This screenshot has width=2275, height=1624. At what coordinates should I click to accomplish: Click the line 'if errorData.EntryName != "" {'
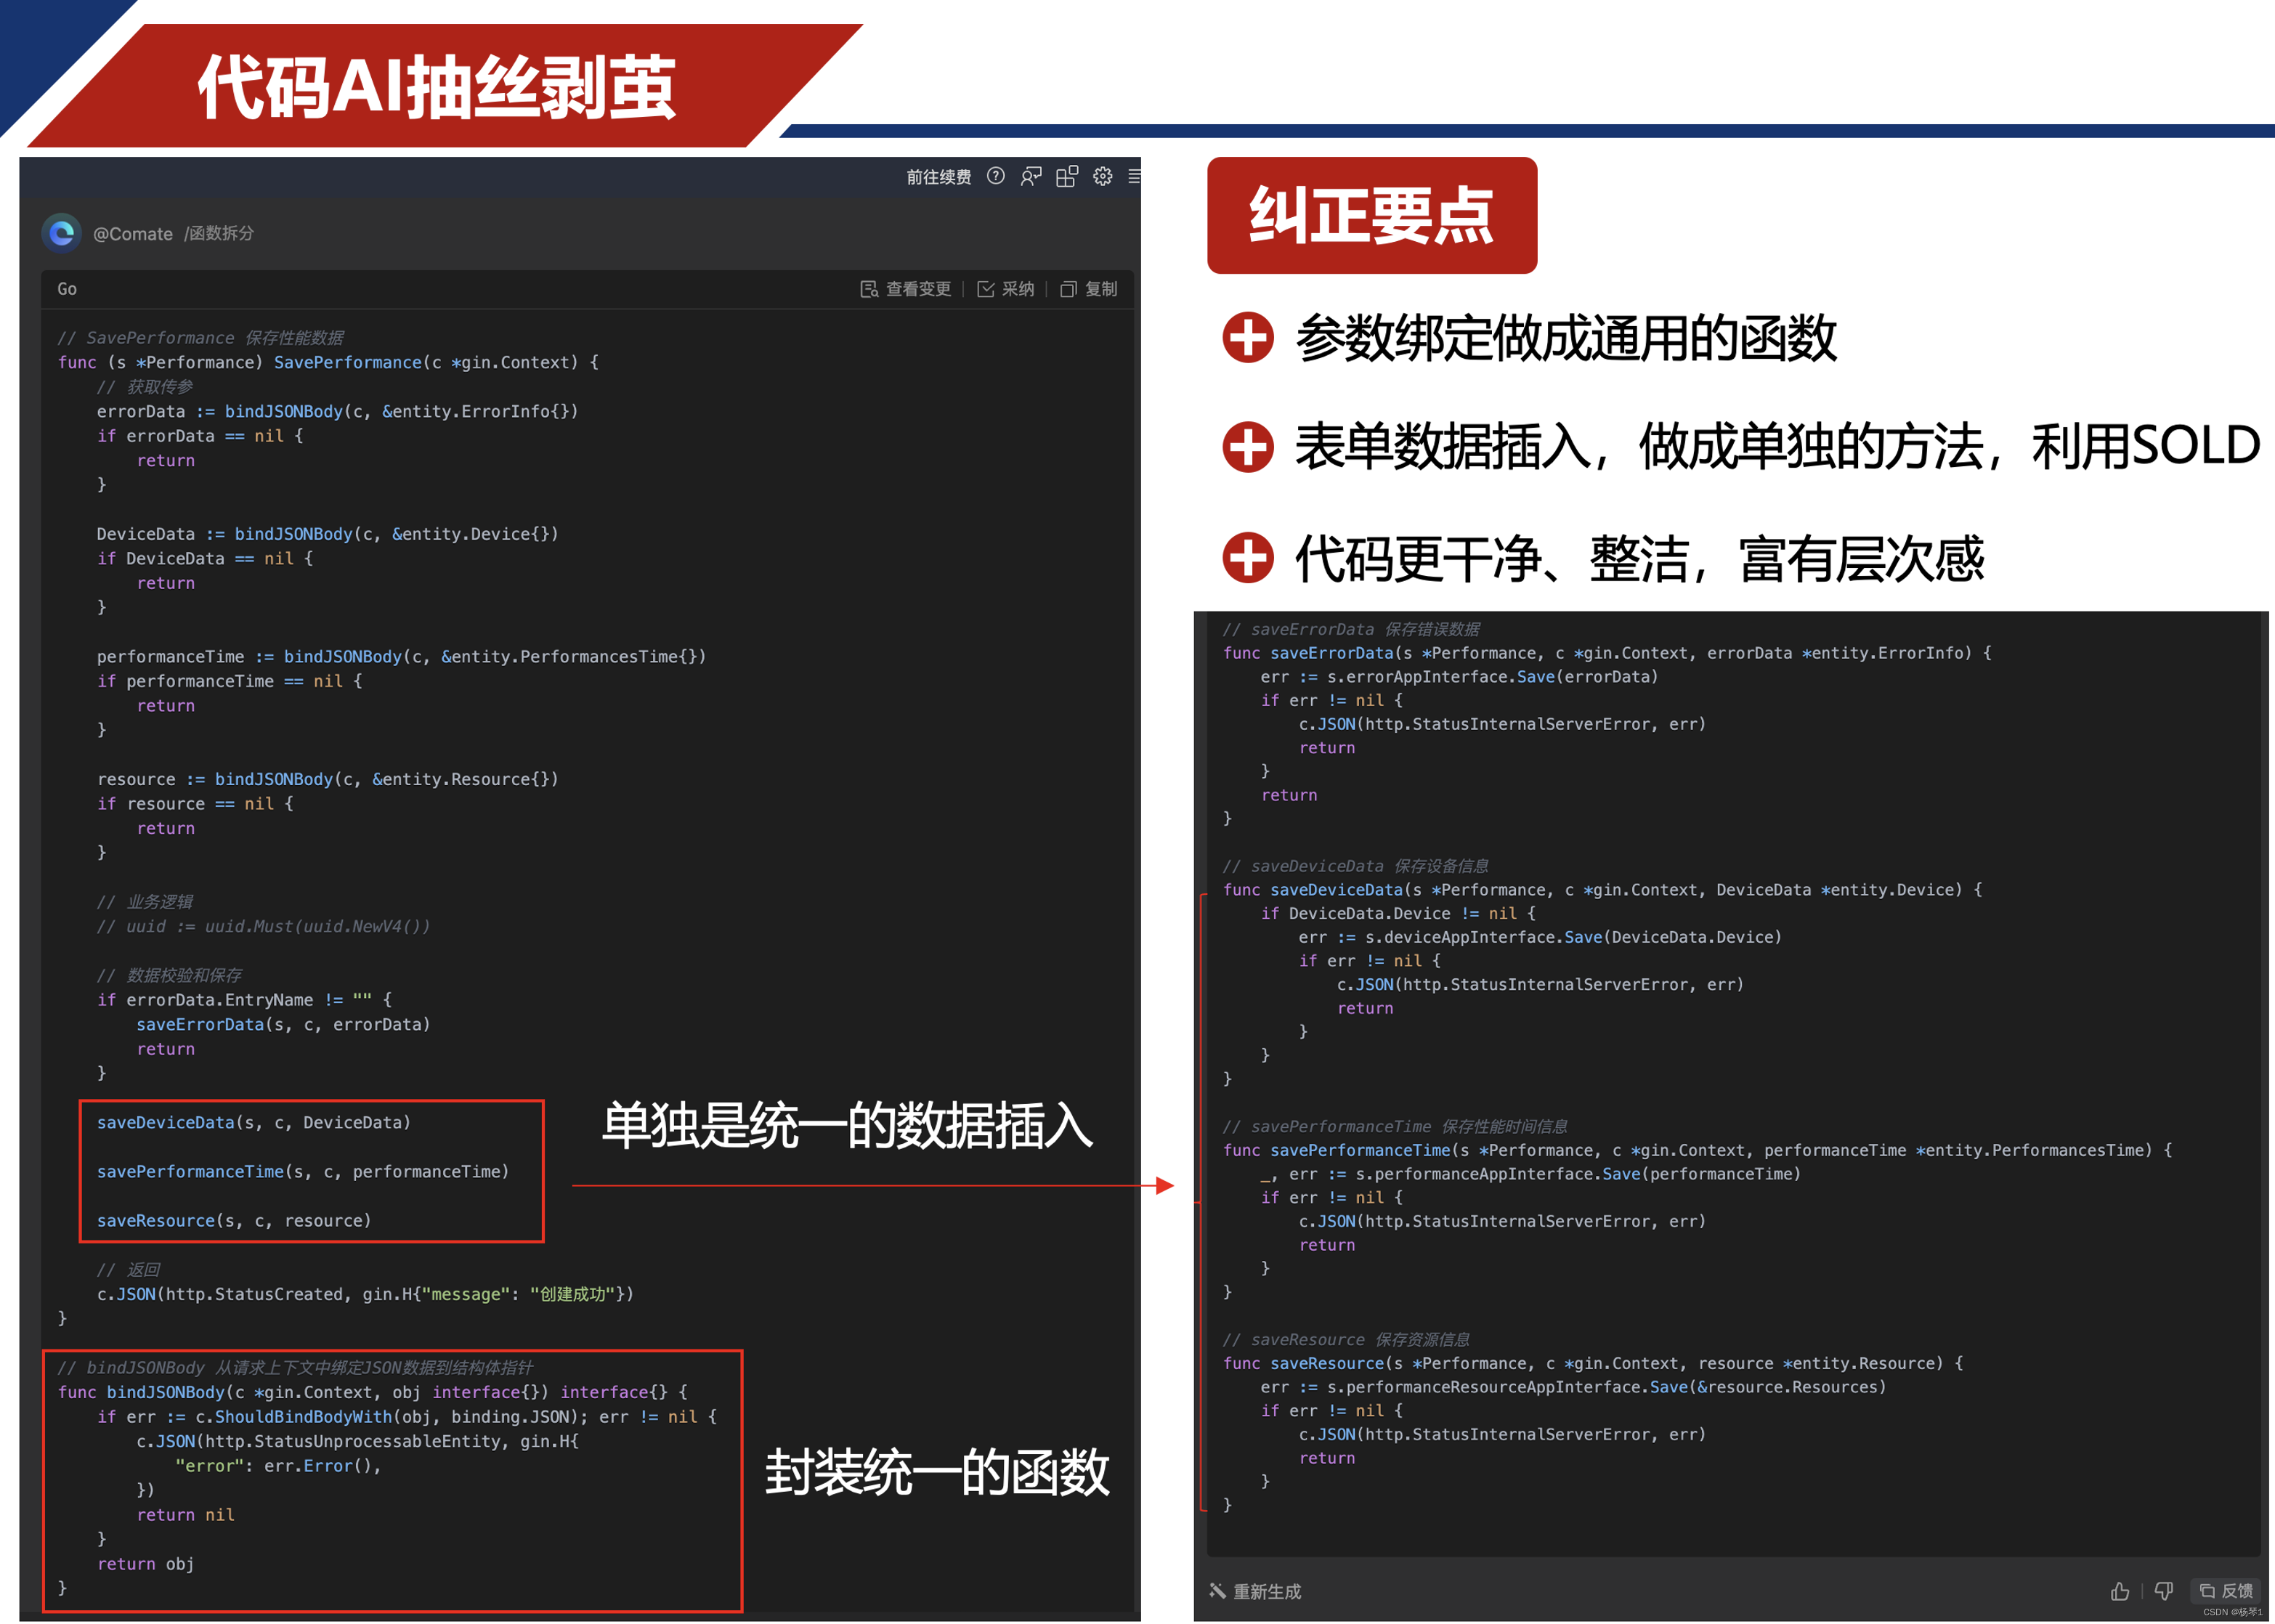coord(244,1000)
